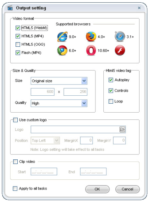Click the Internet Explorer version text 9.0+
Image resolution: width=150 pixels, height=202 pixels.
(72, 37)
